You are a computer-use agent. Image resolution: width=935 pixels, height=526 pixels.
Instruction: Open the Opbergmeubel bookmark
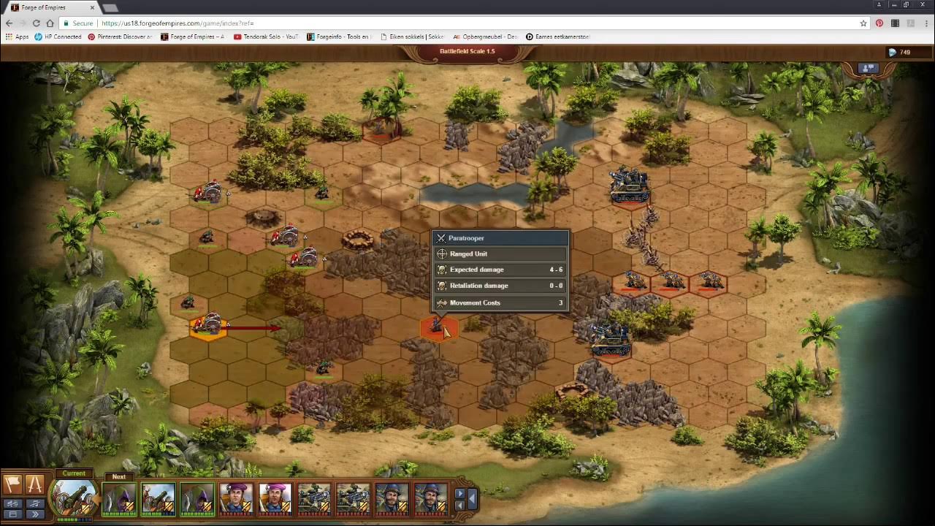pos(485,37)
